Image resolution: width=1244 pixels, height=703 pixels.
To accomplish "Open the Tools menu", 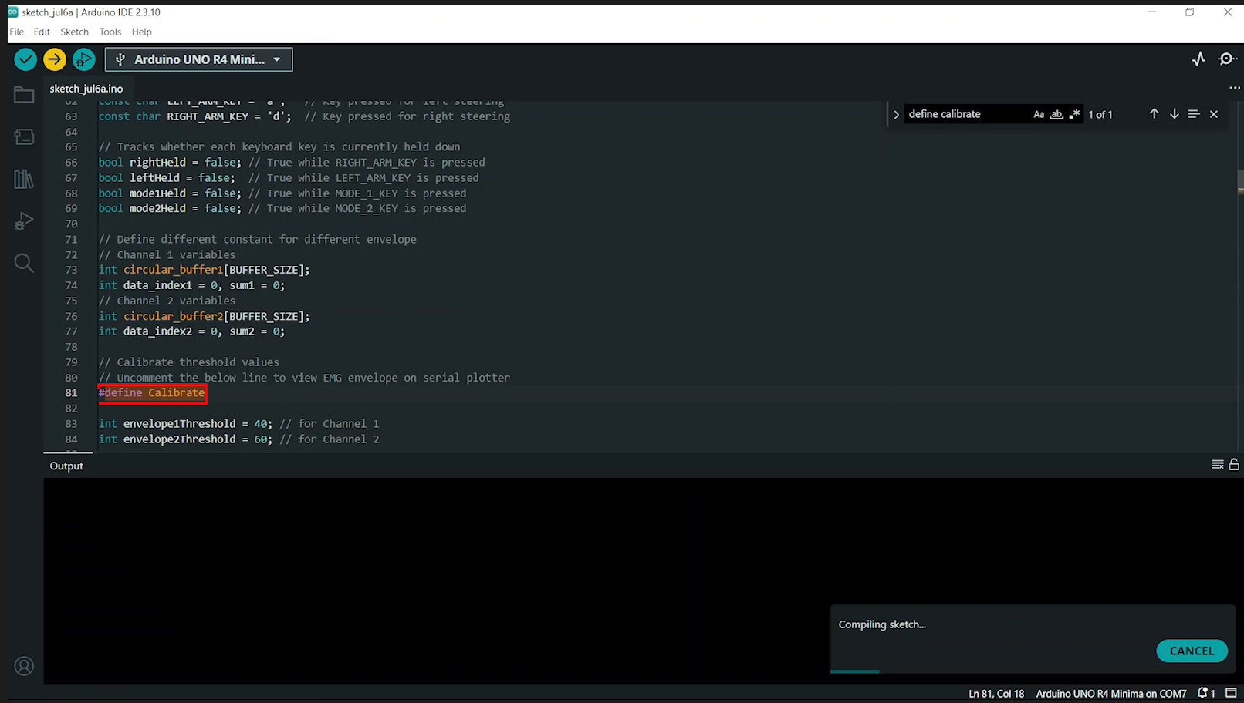I will [x=110, y=32].
